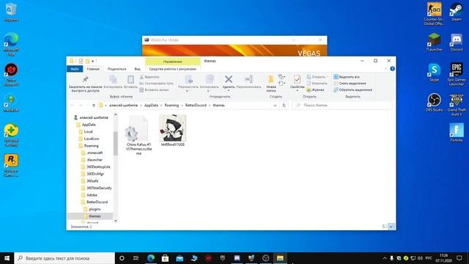Click the Rename icon
Image resolution: width=469 pixels, height=264 pixels.
(248, 79)
